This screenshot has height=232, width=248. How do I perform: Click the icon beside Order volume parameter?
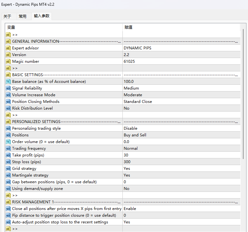click(8, 142)
